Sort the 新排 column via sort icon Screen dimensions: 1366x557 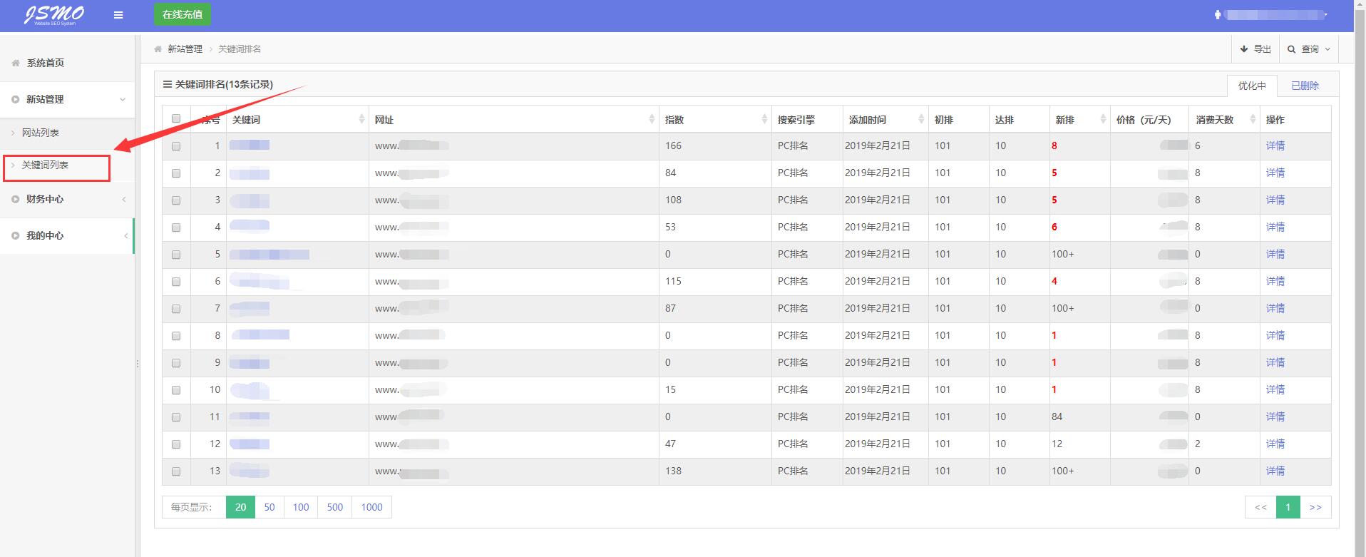coord(1103,120)
